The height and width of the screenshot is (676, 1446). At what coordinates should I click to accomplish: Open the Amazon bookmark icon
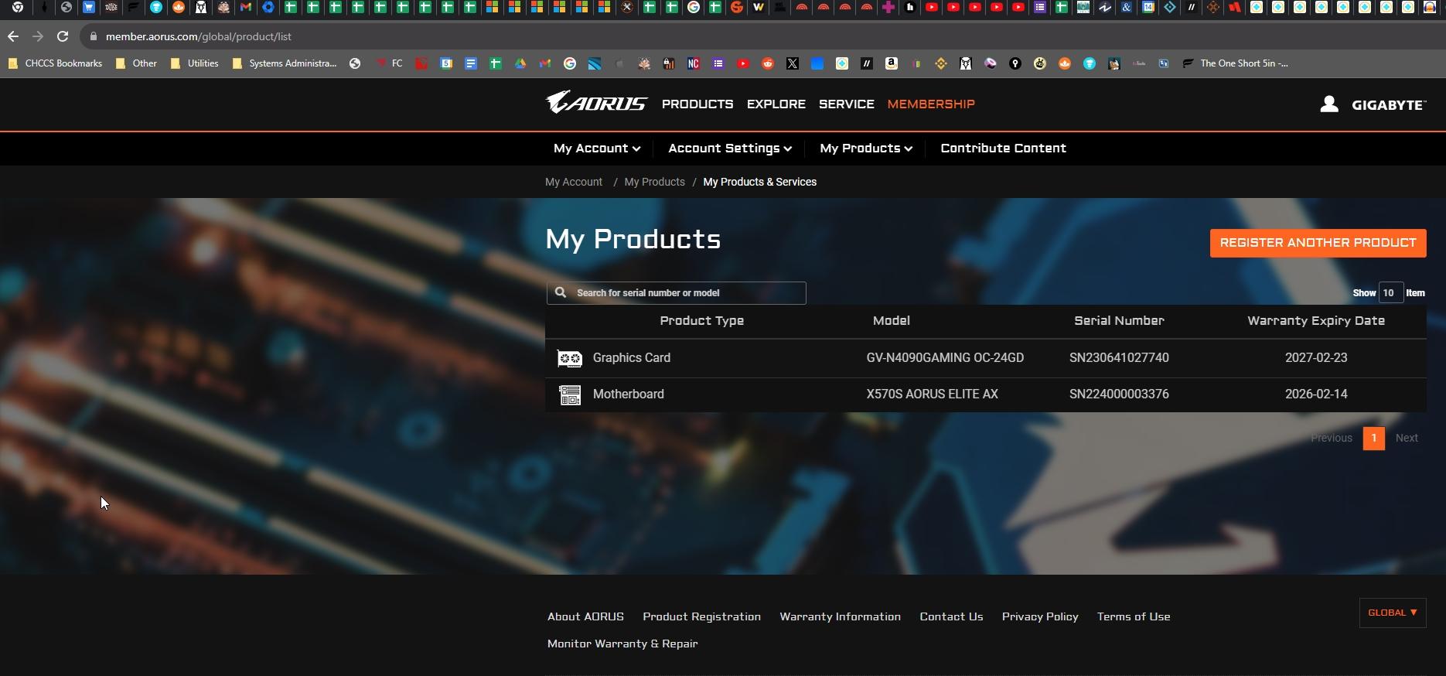pos(892,63)
